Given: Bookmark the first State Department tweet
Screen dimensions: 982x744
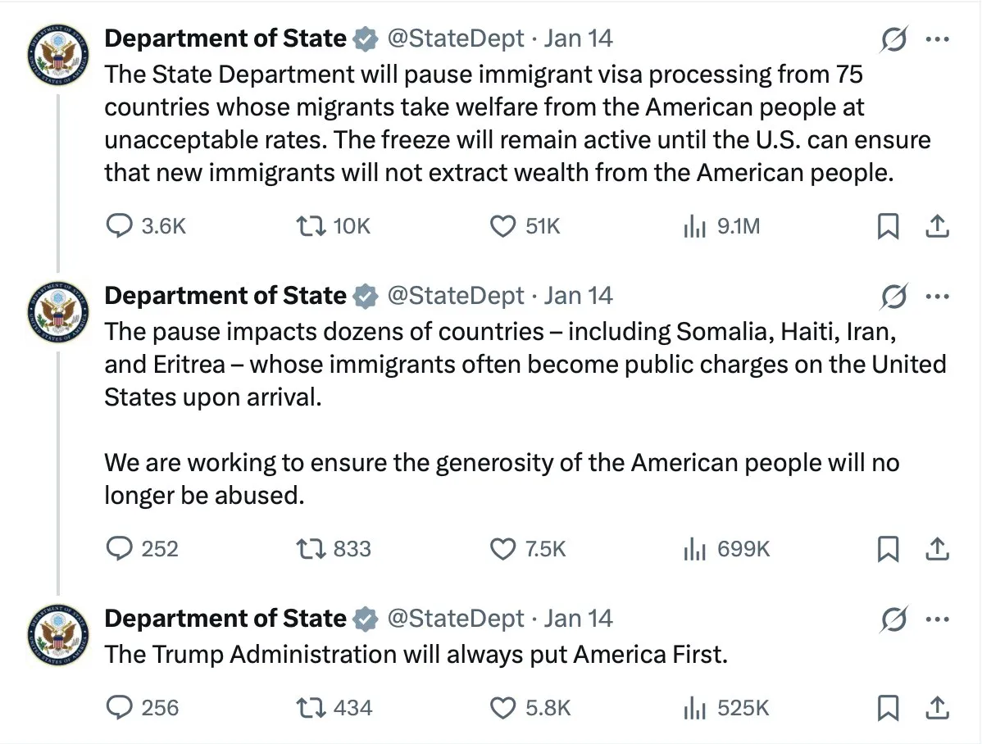Looking at the screenshot, I should coord(887,225).
